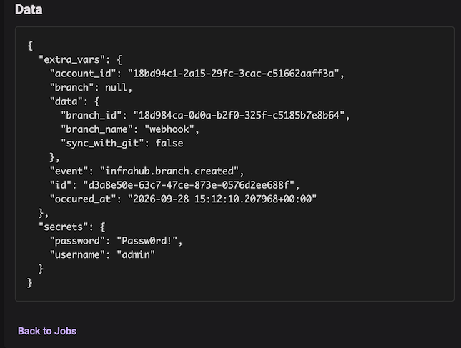Select account_id value 18bd94c1-2a15-29fc-3cac-c51662aaff3a
Viewport: 461px width, 348px height.
pyautogui.click(x=234, y=74)
